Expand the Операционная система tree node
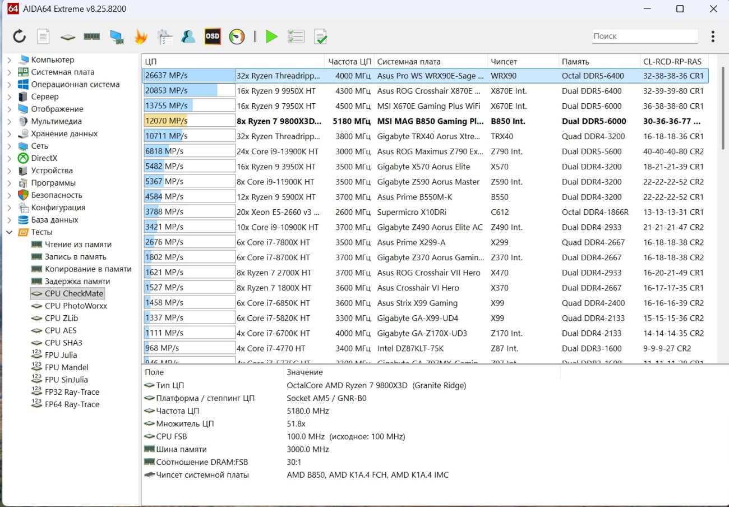The width and height of the screenshot is (729, 507). coord(9,85)
